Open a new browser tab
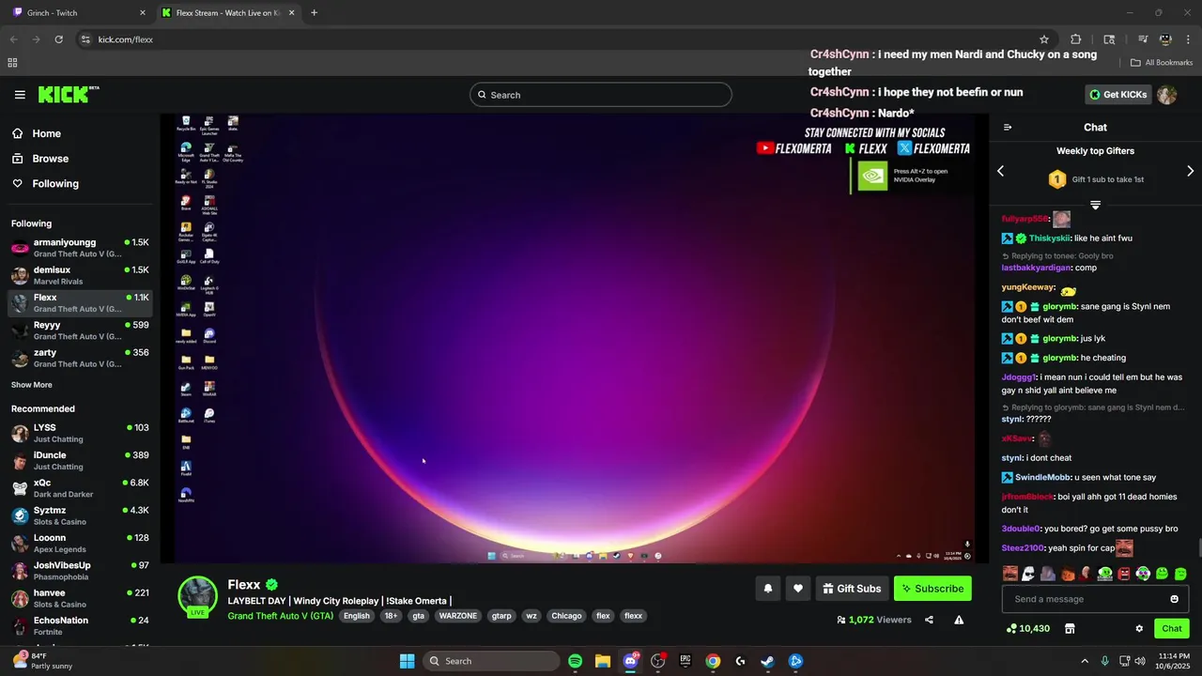Viewport: 1202px width, 676px height. (314, 13)
